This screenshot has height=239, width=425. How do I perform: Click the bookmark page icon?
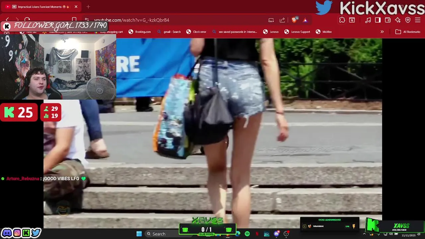[74, 20]
